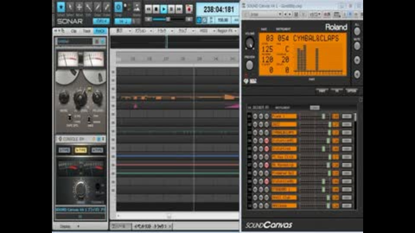
Task: Open the Clip inspector tab
Action: pos(73,31)
